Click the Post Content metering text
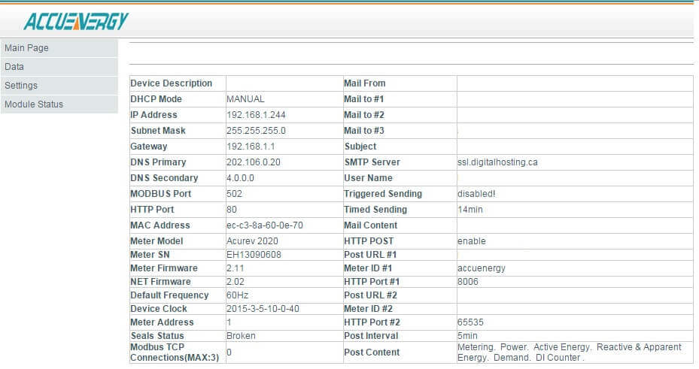Viewport: 699px width, 369px height. point(569,352)
